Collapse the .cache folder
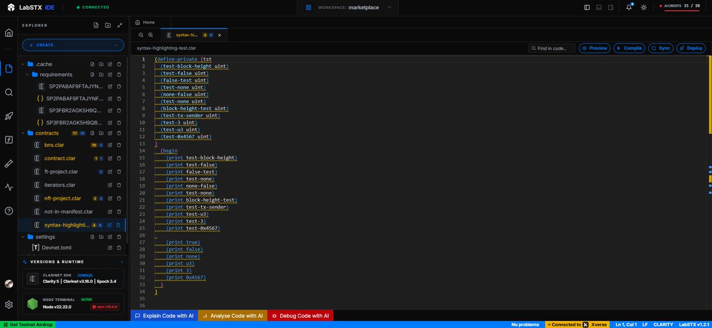Viewport: 712px width, 328px height. click(x=23, y=64)
